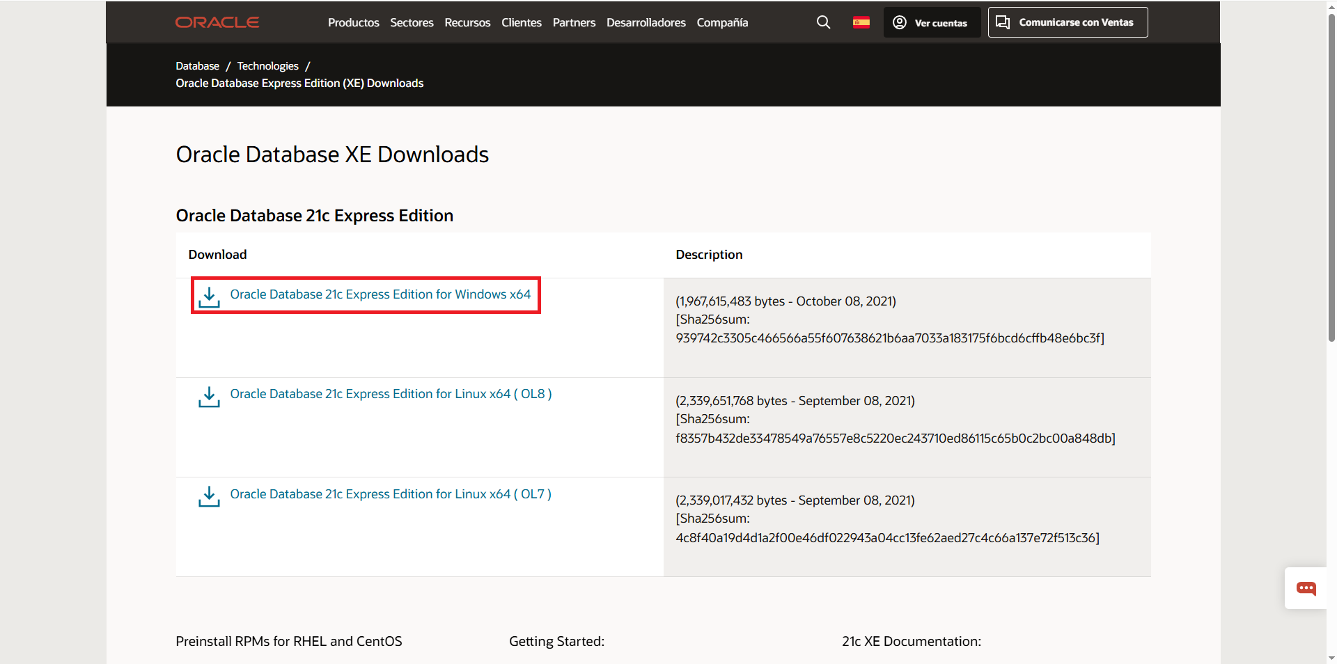Click the download icon for Linux x64 OL8
Image resolution: width=1337 pixels, height=664 pixels.
209,397
